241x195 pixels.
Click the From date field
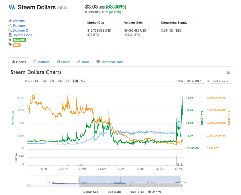click(194, 81)
